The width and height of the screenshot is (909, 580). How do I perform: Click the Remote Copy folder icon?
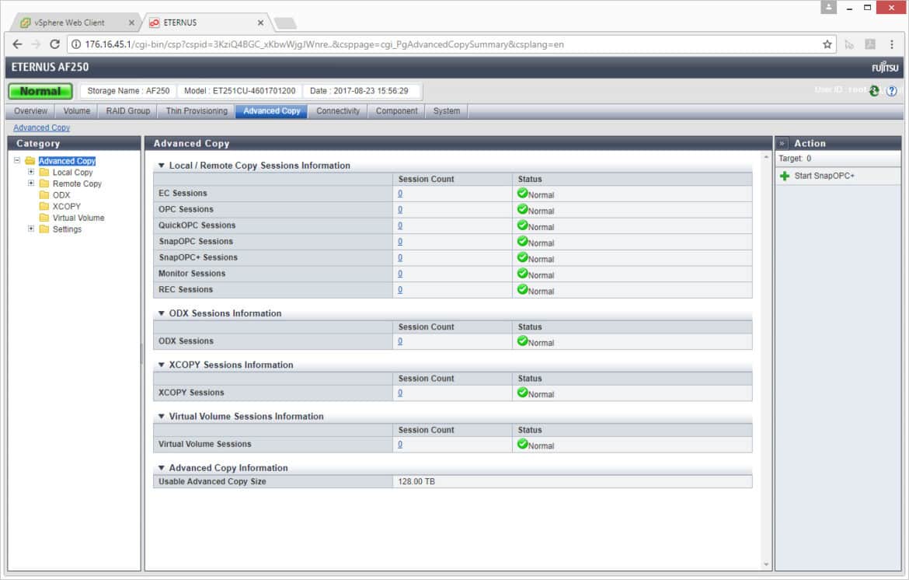pyautogui.click(x=44, y=183)
